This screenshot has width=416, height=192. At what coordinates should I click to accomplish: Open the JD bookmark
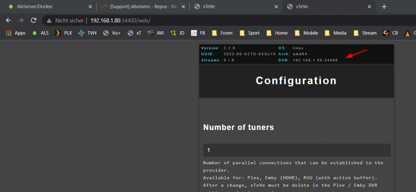(x=178, y=33)
